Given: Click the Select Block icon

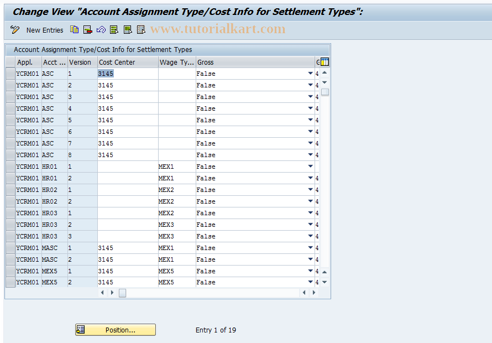Looking at the screenshot, I should click(128, 29).
